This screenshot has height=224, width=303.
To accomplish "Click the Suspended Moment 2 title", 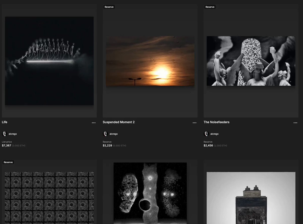I will coord(119,122).
